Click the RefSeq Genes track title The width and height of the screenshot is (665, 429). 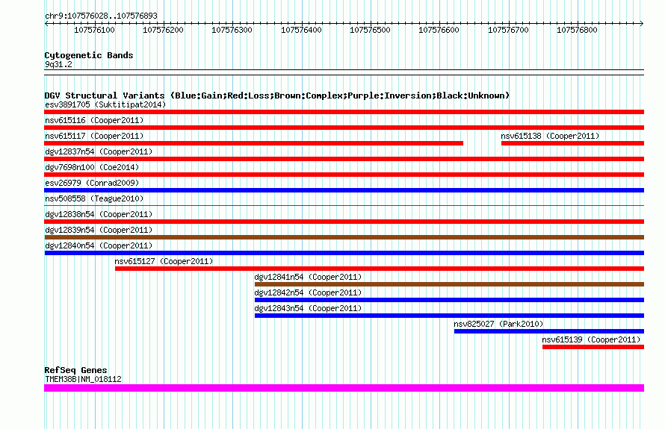(75, 370)
